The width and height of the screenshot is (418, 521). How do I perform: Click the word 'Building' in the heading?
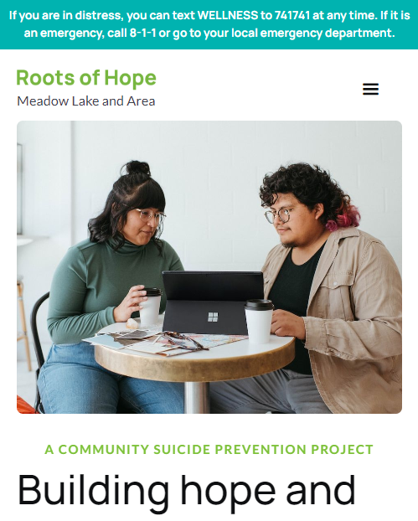point(93,491)
